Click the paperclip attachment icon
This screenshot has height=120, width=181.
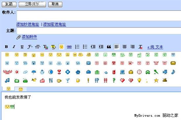click(18, 37)
